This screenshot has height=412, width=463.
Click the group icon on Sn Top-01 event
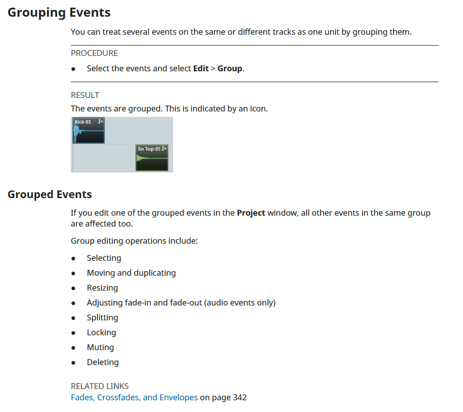pyautogui.click(x=164, y=148)
